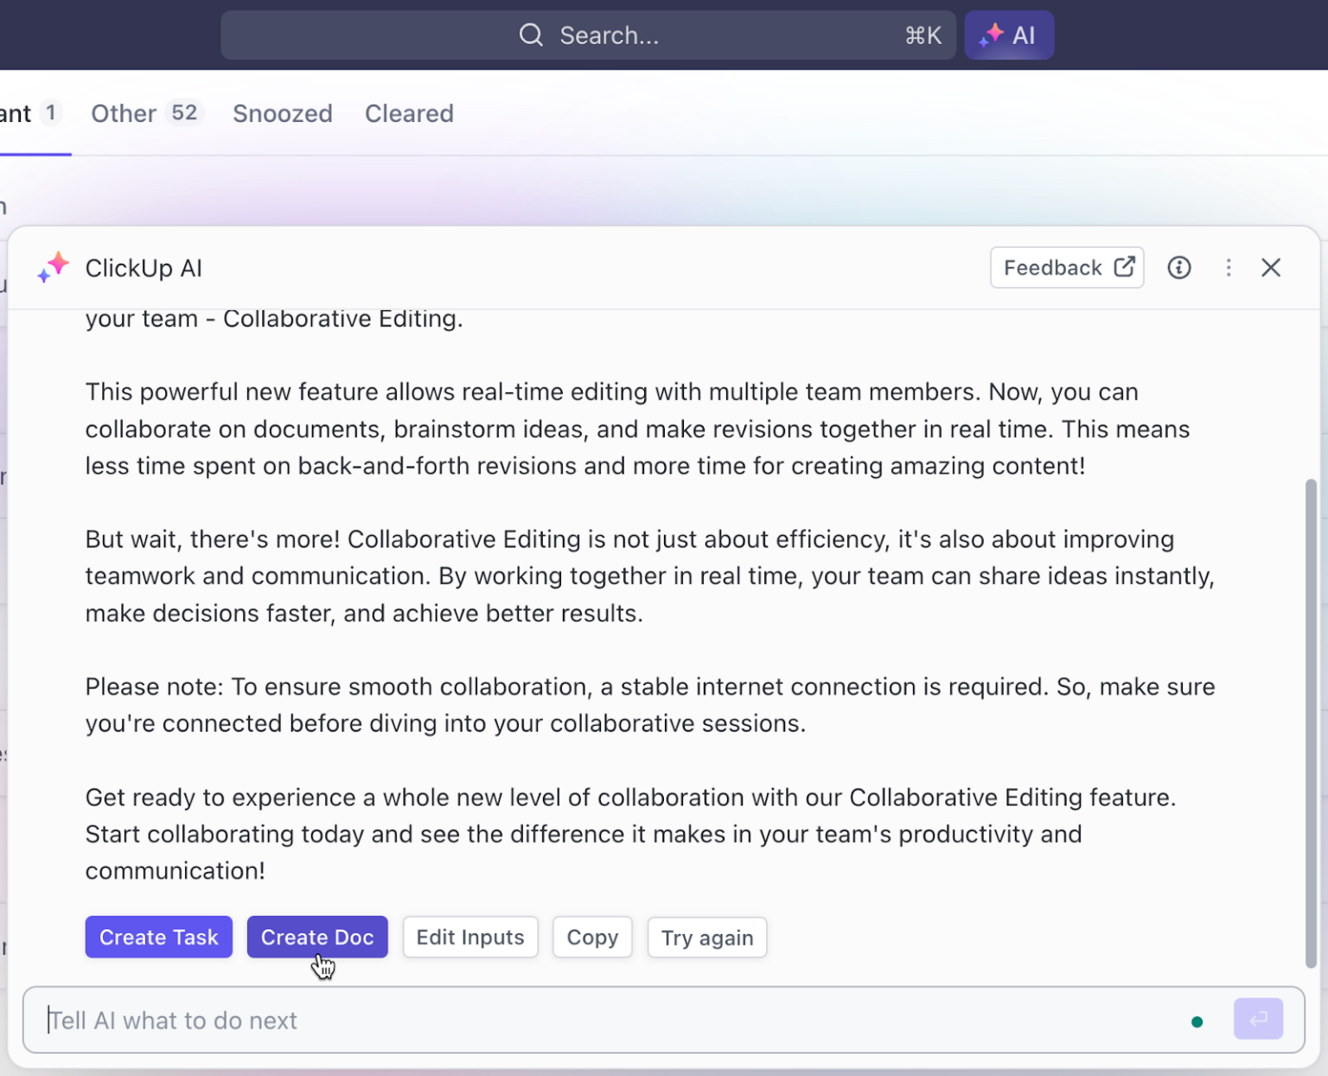Click the Create Doc button
The height and width of the screenshot is (1076, 1328).
click(317, 937)
